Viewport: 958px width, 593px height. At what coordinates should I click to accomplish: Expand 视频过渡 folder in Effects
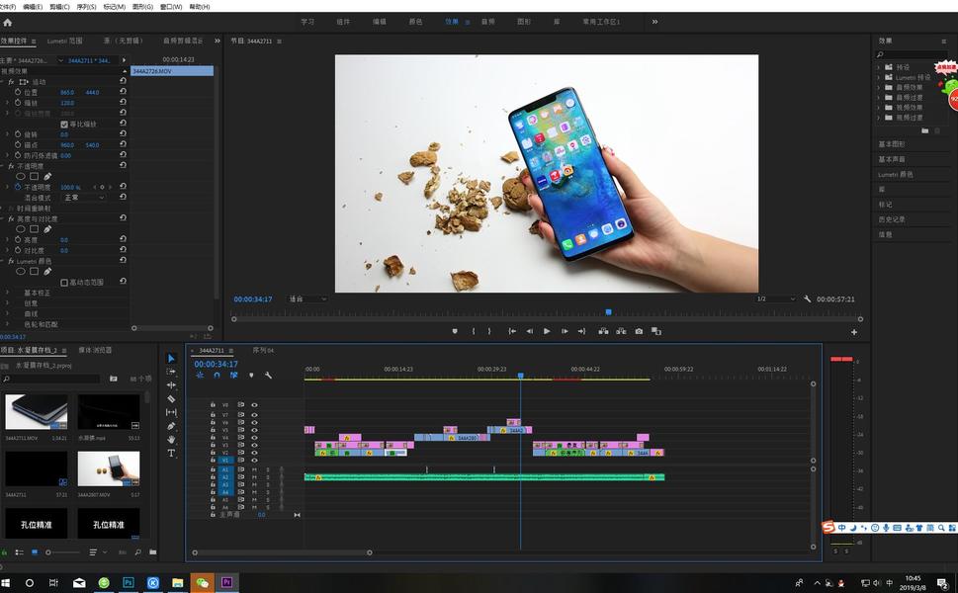click(879, 118)
